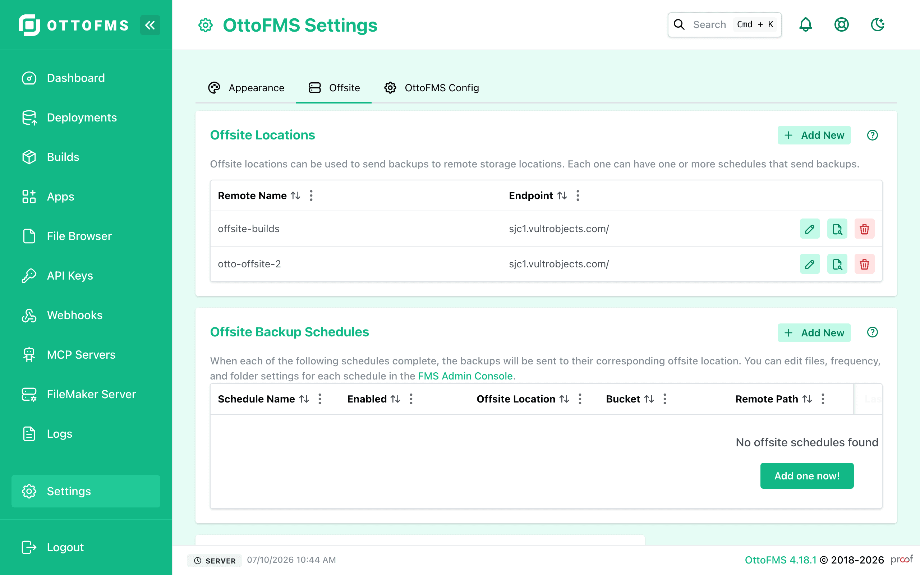
Task: Go to Deployments in the sidebar
Action: point(86,118)
